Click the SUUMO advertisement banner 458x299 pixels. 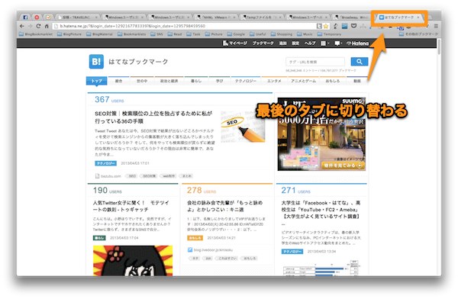tap(321, 134)
